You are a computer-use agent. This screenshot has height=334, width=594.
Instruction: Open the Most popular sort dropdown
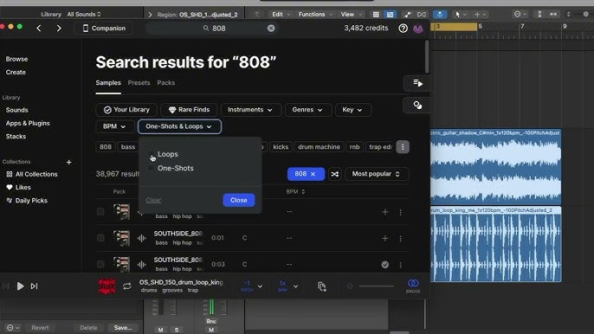click(376, 174)
